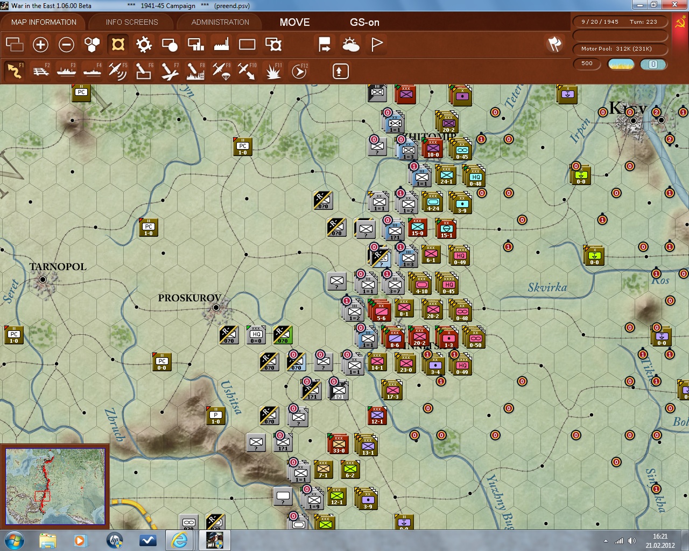689x551 pixels.
Task: Select the green 6-2 unit counter
Action: point(350,469)
